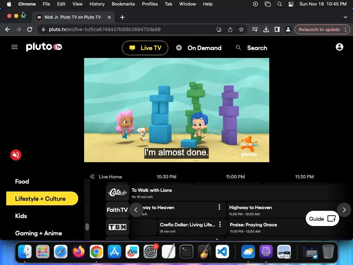The image size is (353, 265).
Task: Open Praise: Praying Grace listing
Action: 284,227
